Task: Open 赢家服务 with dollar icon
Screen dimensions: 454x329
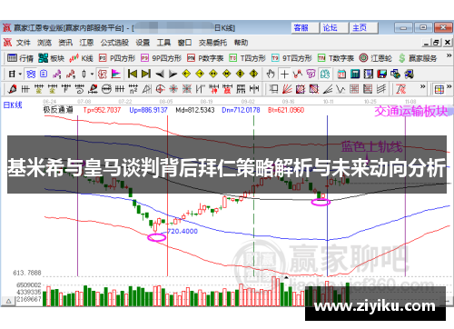Action: coord(418,58)
